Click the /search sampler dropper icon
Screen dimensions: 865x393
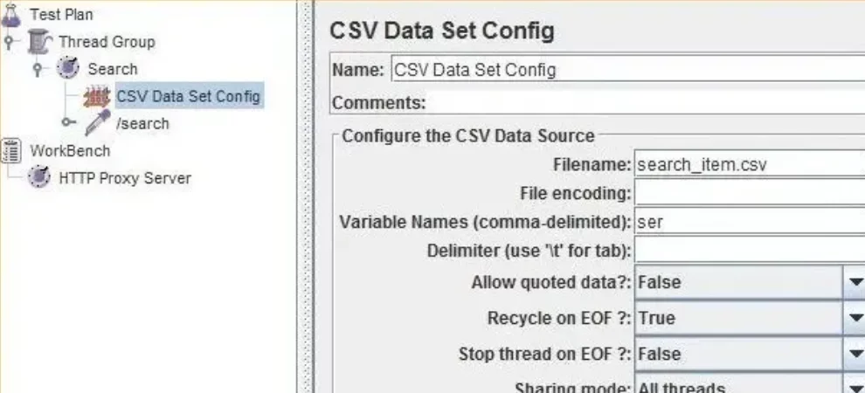click(x=97, y=123)
